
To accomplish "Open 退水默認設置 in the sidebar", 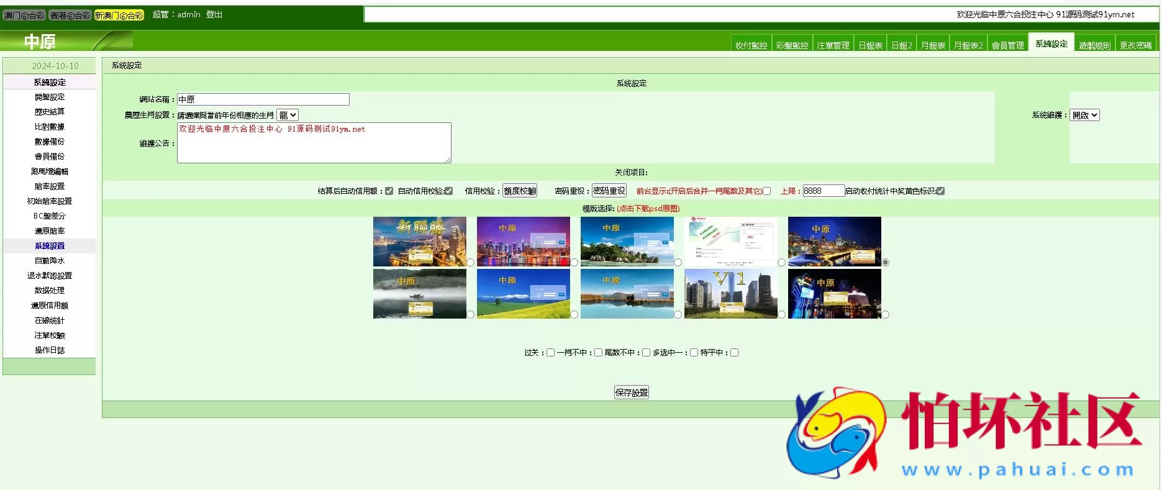I will (x=50, y=276).
